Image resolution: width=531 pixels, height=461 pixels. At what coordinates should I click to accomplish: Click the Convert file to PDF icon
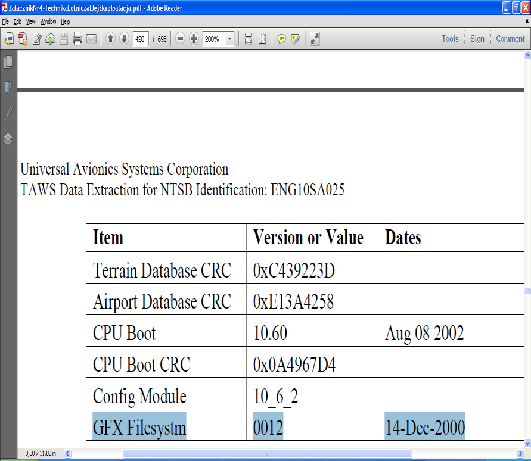click(x=23, y=39)
